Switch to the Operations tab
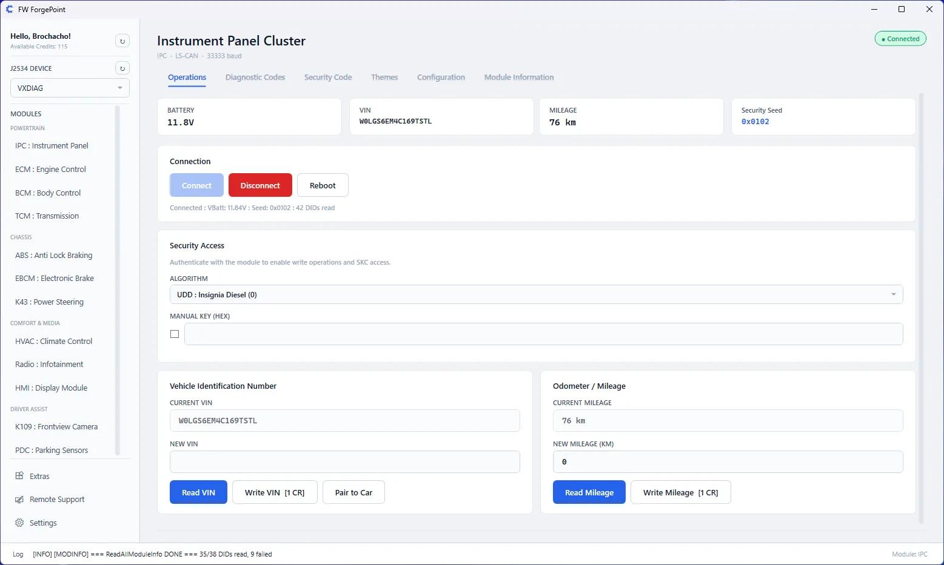 (187, 78)
